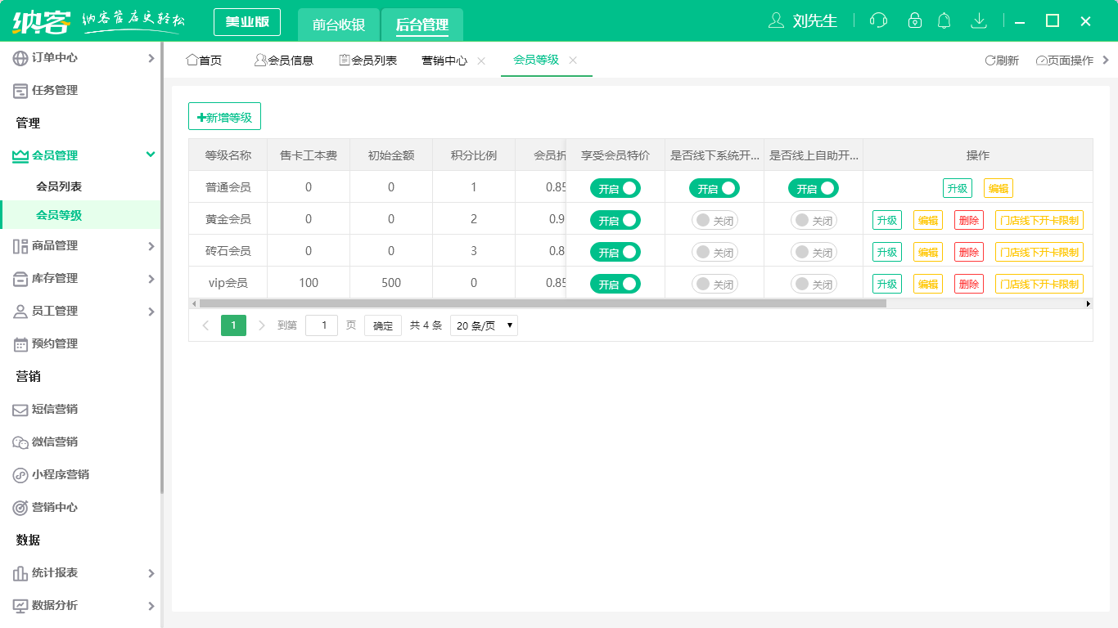Enable online self-service toggle for vip会员
The image size is (1118, 628).
(x=814, y=284)
